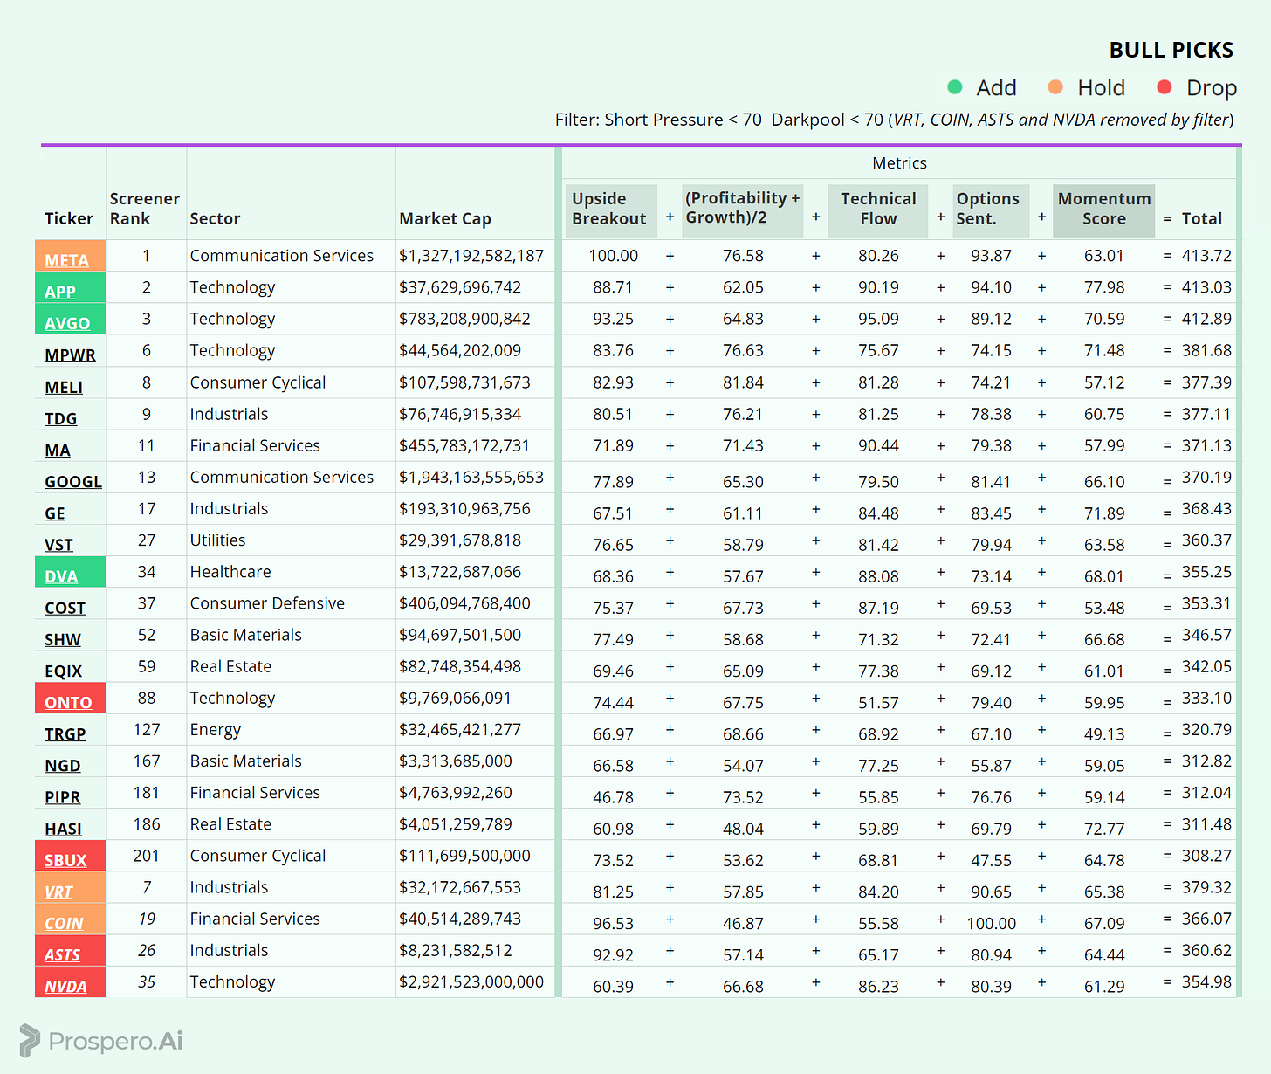Image resolution: width=1271 pixels, height=1074 pixels.
Task: Open the ASTS ticker link
Action: coord(62,954)
